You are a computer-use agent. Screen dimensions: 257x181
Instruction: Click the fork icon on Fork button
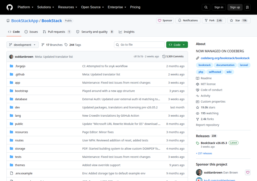[206, 20]
